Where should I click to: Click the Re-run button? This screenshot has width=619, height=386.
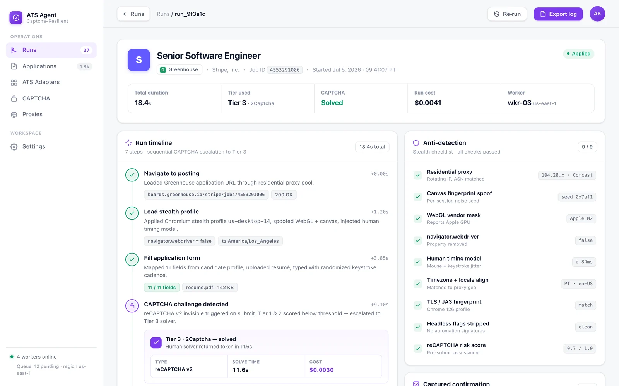point(507,14)
